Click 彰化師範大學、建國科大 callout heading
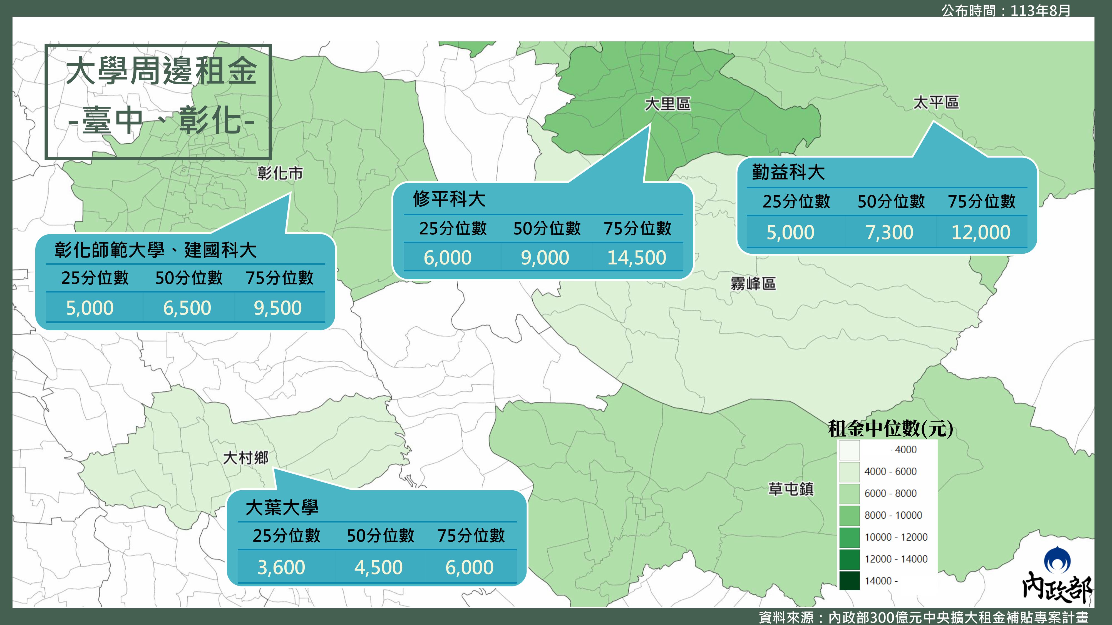The height and width of the screenshot is (625, 1112). click(155, 250)
